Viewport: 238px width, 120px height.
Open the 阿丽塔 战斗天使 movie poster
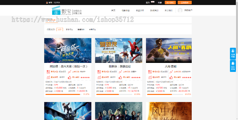coord(68,50)
